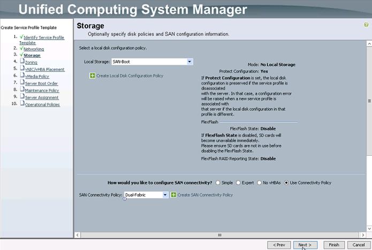
Task: Click the page icon beside Operational Policies
Action: pyautogui.click(x=22, y=103)
